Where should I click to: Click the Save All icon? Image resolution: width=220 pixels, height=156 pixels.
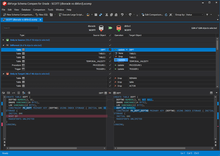coord(100,15)
